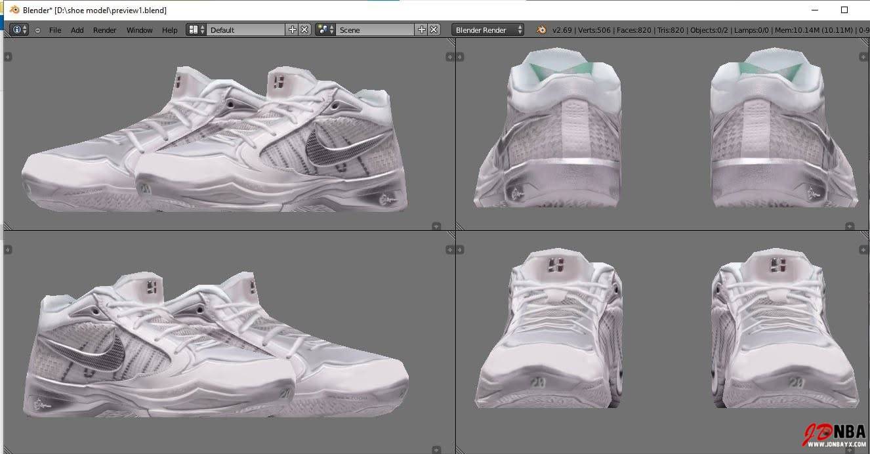This screenshot has height=454, width=870.
Task: Open the Info editor type selector
Action: [x=18, y=30]
